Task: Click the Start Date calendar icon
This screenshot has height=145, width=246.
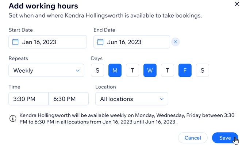Action: (x=15, y=42)
